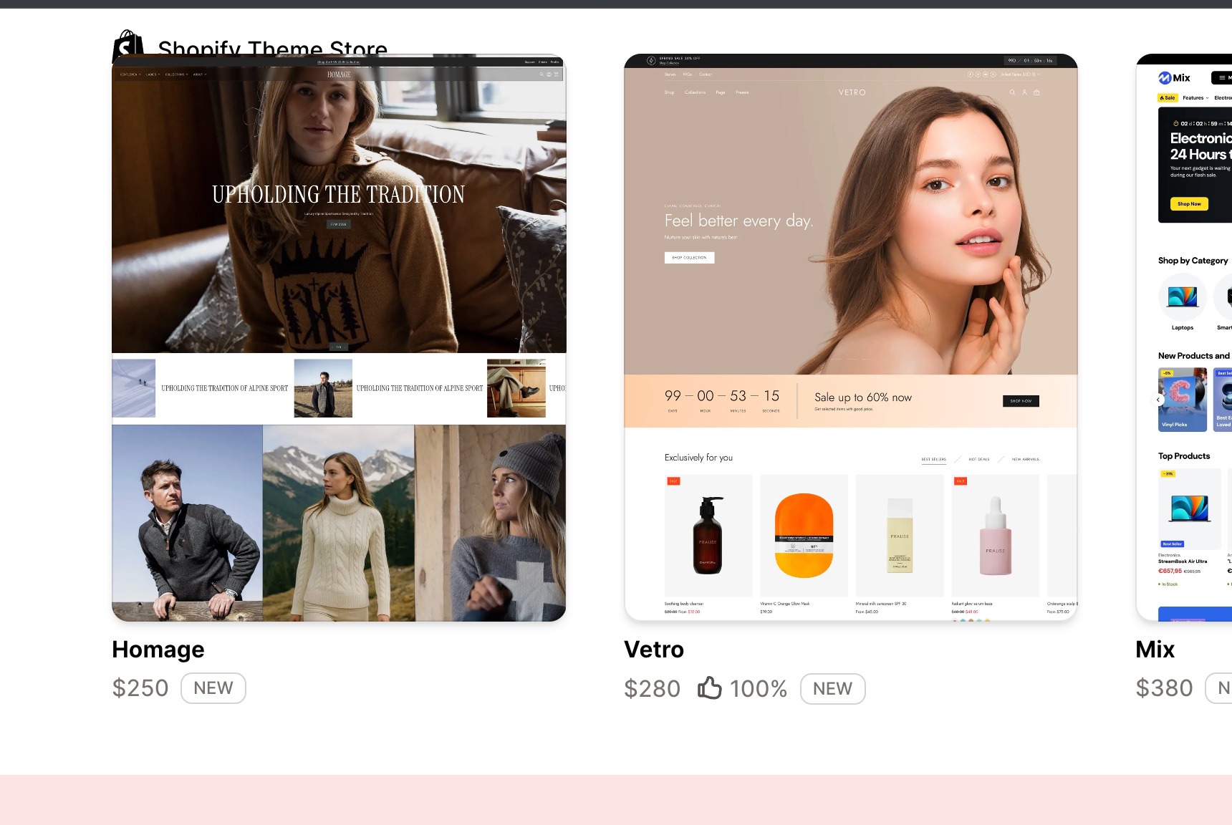This screenshot has width=1232, height=825.
Task: Click the account icon in Vetro preview
Action: pyautogui.click(x=1024, y=92)
